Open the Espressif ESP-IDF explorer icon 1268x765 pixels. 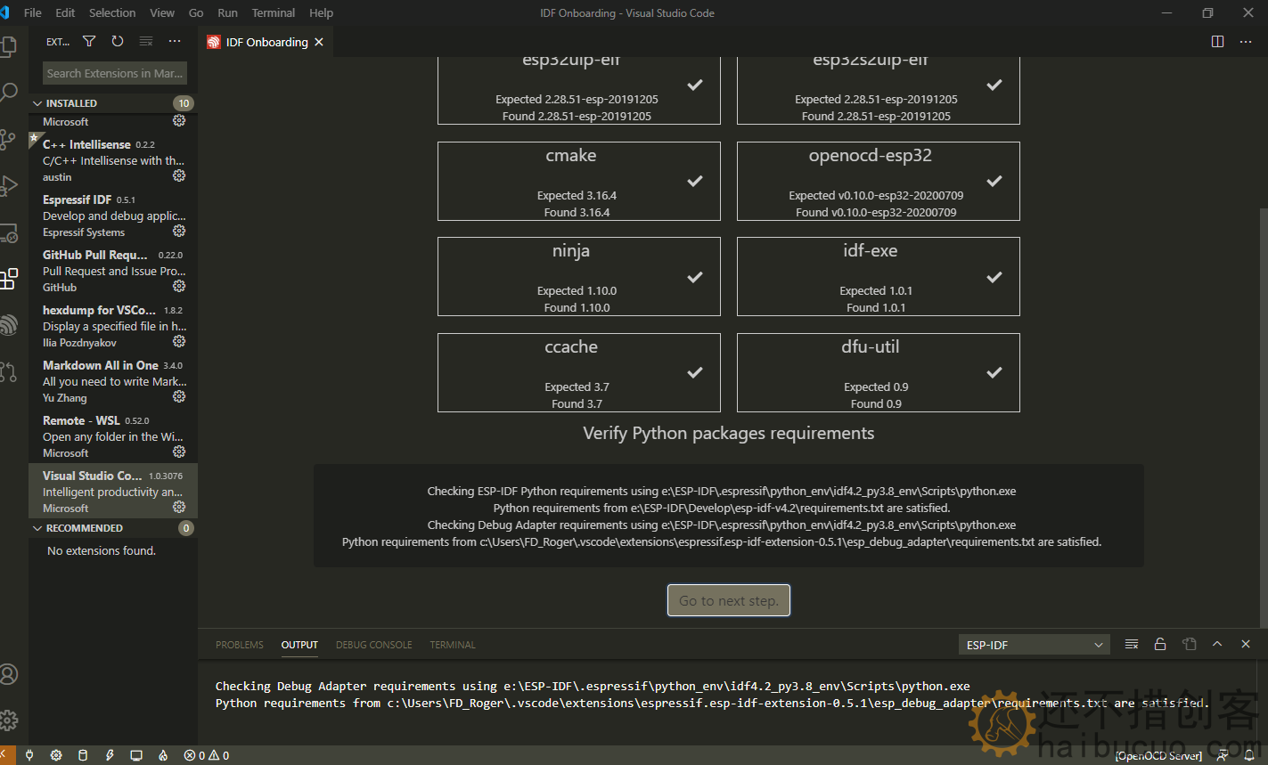[x=8, y=326]
